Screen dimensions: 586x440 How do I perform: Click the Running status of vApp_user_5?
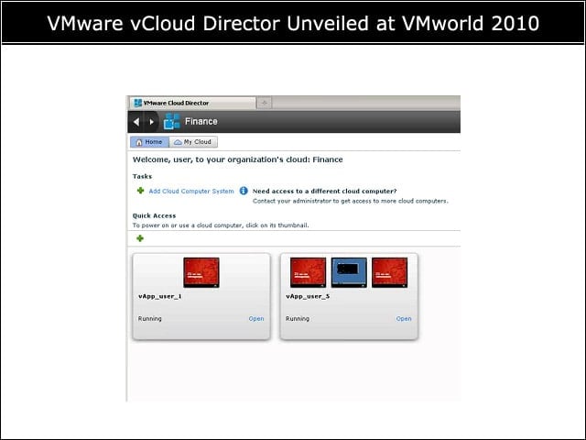298,319
